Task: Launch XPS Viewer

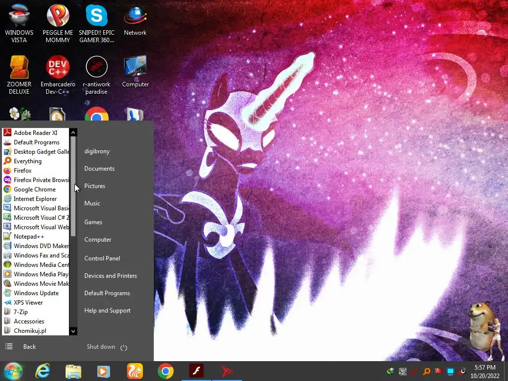Action: click(36, 302)
